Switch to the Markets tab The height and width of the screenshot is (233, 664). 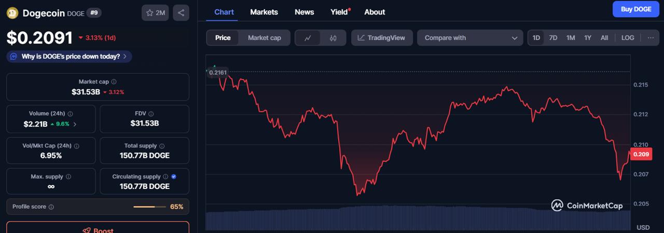pos(264,12)
